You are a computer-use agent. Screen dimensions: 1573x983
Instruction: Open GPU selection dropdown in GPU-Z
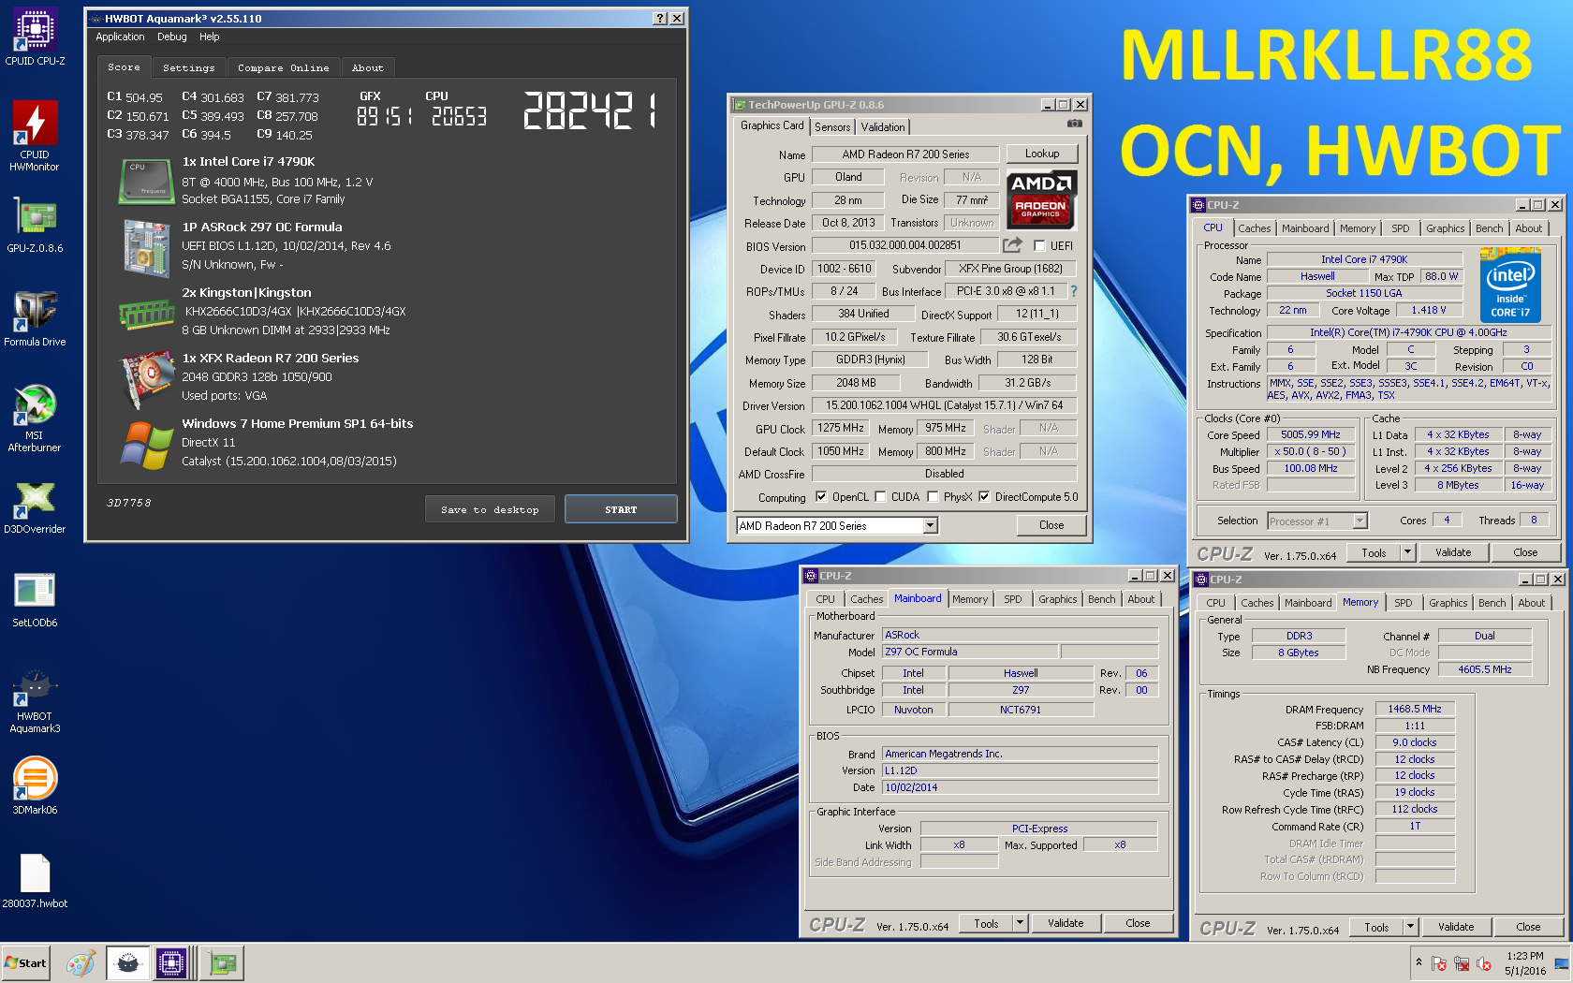(930, 526)
